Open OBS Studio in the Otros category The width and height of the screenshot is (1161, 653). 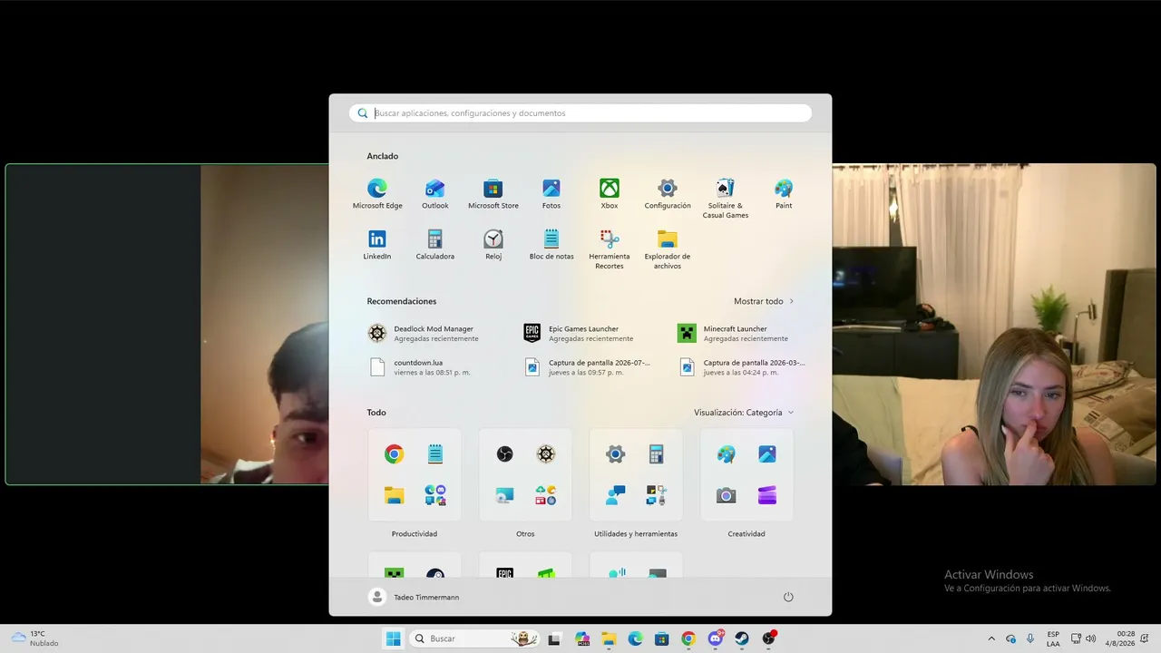pyautogui.click(x=505, y=454)
